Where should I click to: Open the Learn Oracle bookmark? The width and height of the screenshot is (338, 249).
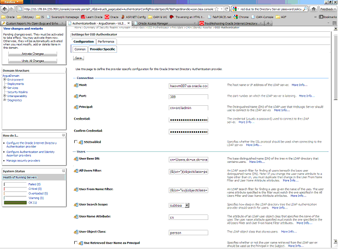pos(92,17)
